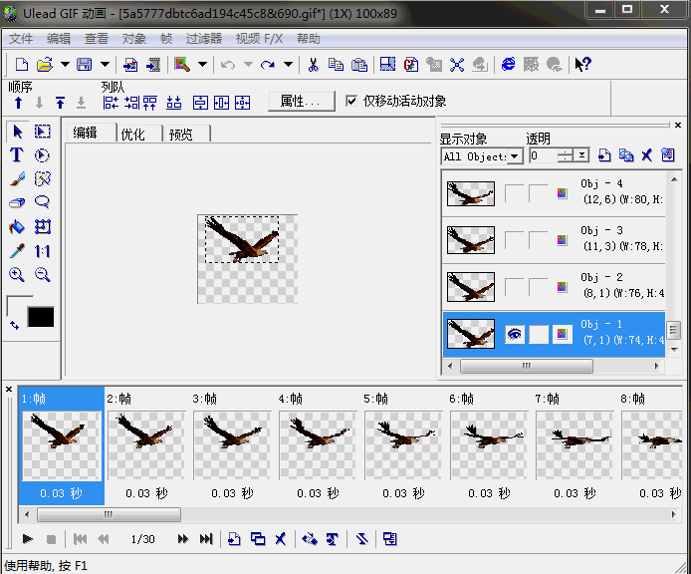Image resolution: width=691 pixels, height=574 pixels.
Task: Open the 编辑 menu
Action: coord(59,39)
